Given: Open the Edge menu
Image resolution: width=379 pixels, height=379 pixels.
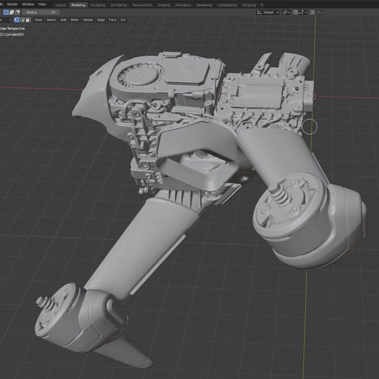Looking at the screenshot, I should [101, 20].
